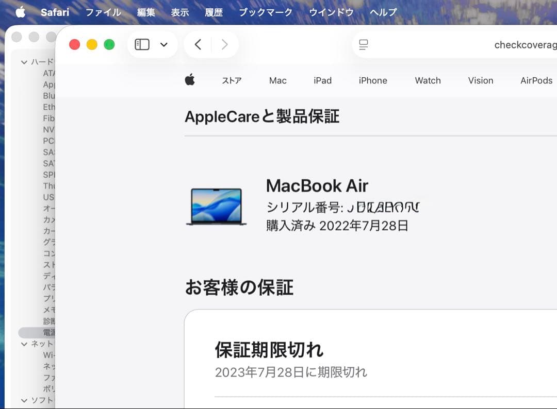Select the Mac item in the Apple navigation
This screenshot has height=409, width=557.
pos(277,80)
